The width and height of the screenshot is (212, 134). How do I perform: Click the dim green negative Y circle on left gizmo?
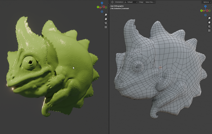point(106,7)
